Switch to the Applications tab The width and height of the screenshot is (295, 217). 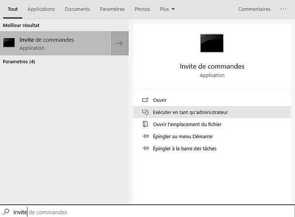[x=41, y=9]
